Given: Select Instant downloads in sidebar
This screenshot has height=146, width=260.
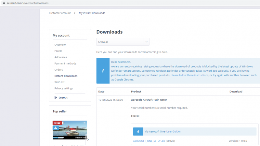Looking at the screenshot, I should [x=66, y=76].
